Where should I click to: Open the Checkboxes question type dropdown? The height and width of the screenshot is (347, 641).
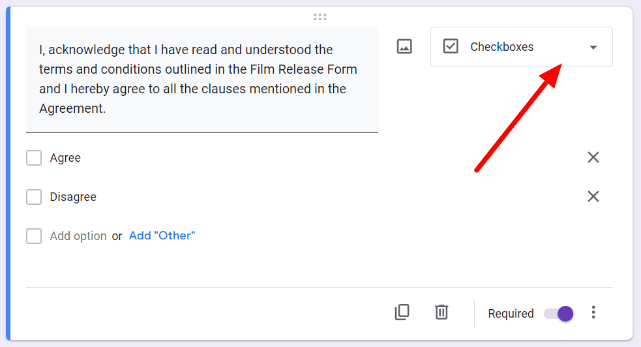point(521,47)
